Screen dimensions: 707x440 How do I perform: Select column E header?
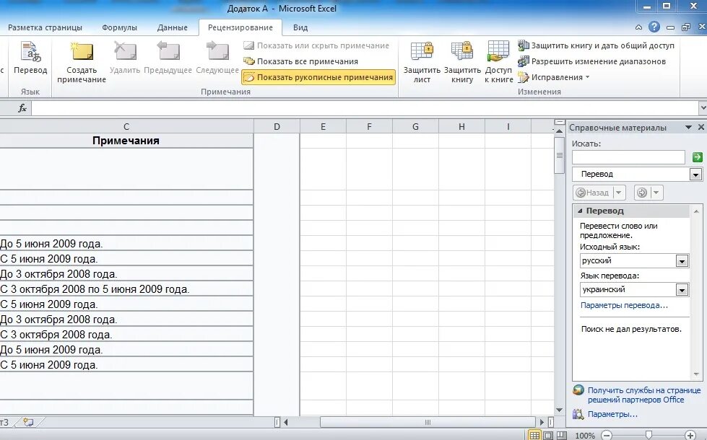[324, 127]
